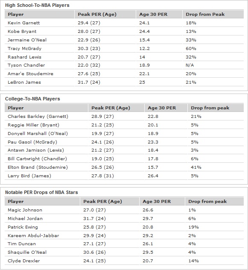Select the Magic Johnson row name

coord(25,210)
